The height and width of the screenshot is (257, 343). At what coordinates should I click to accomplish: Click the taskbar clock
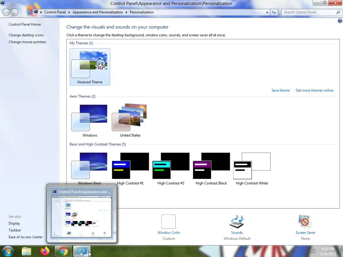click(x=328, y=251)
